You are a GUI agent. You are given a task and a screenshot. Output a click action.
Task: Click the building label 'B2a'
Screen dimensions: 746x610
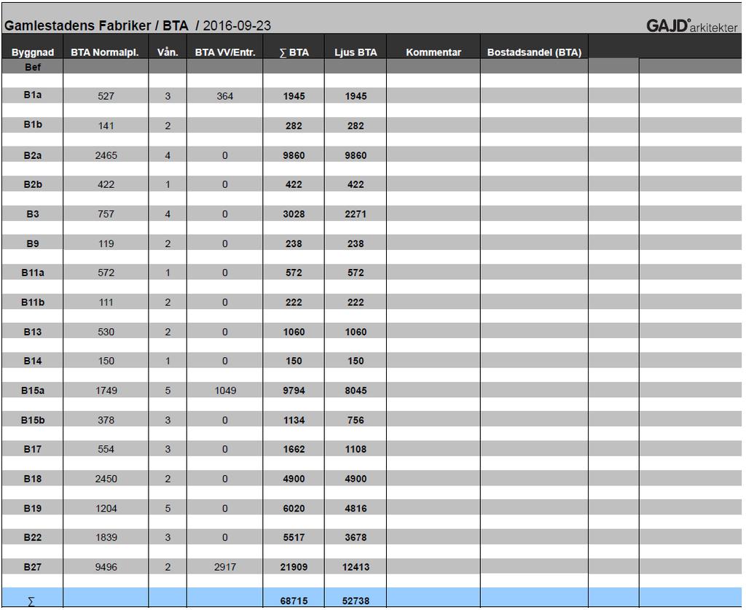pyautogui.click(x=33, y=155)
